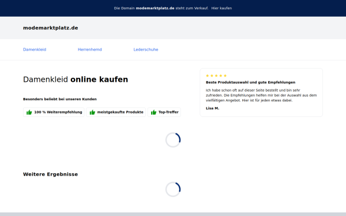
Task: Select the 'Top-Treffer' badge
Action: pos(164,112)
